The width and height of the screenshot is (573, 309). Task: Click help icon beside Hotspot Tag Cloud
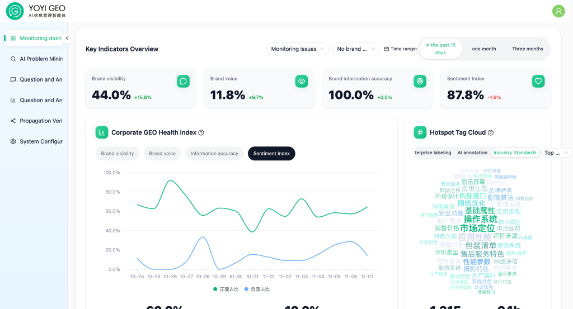(491, 133)
